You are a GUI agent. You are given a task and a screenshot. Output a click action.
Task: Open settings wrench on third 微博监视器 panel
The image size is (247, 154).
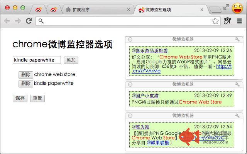pos(237,115)
